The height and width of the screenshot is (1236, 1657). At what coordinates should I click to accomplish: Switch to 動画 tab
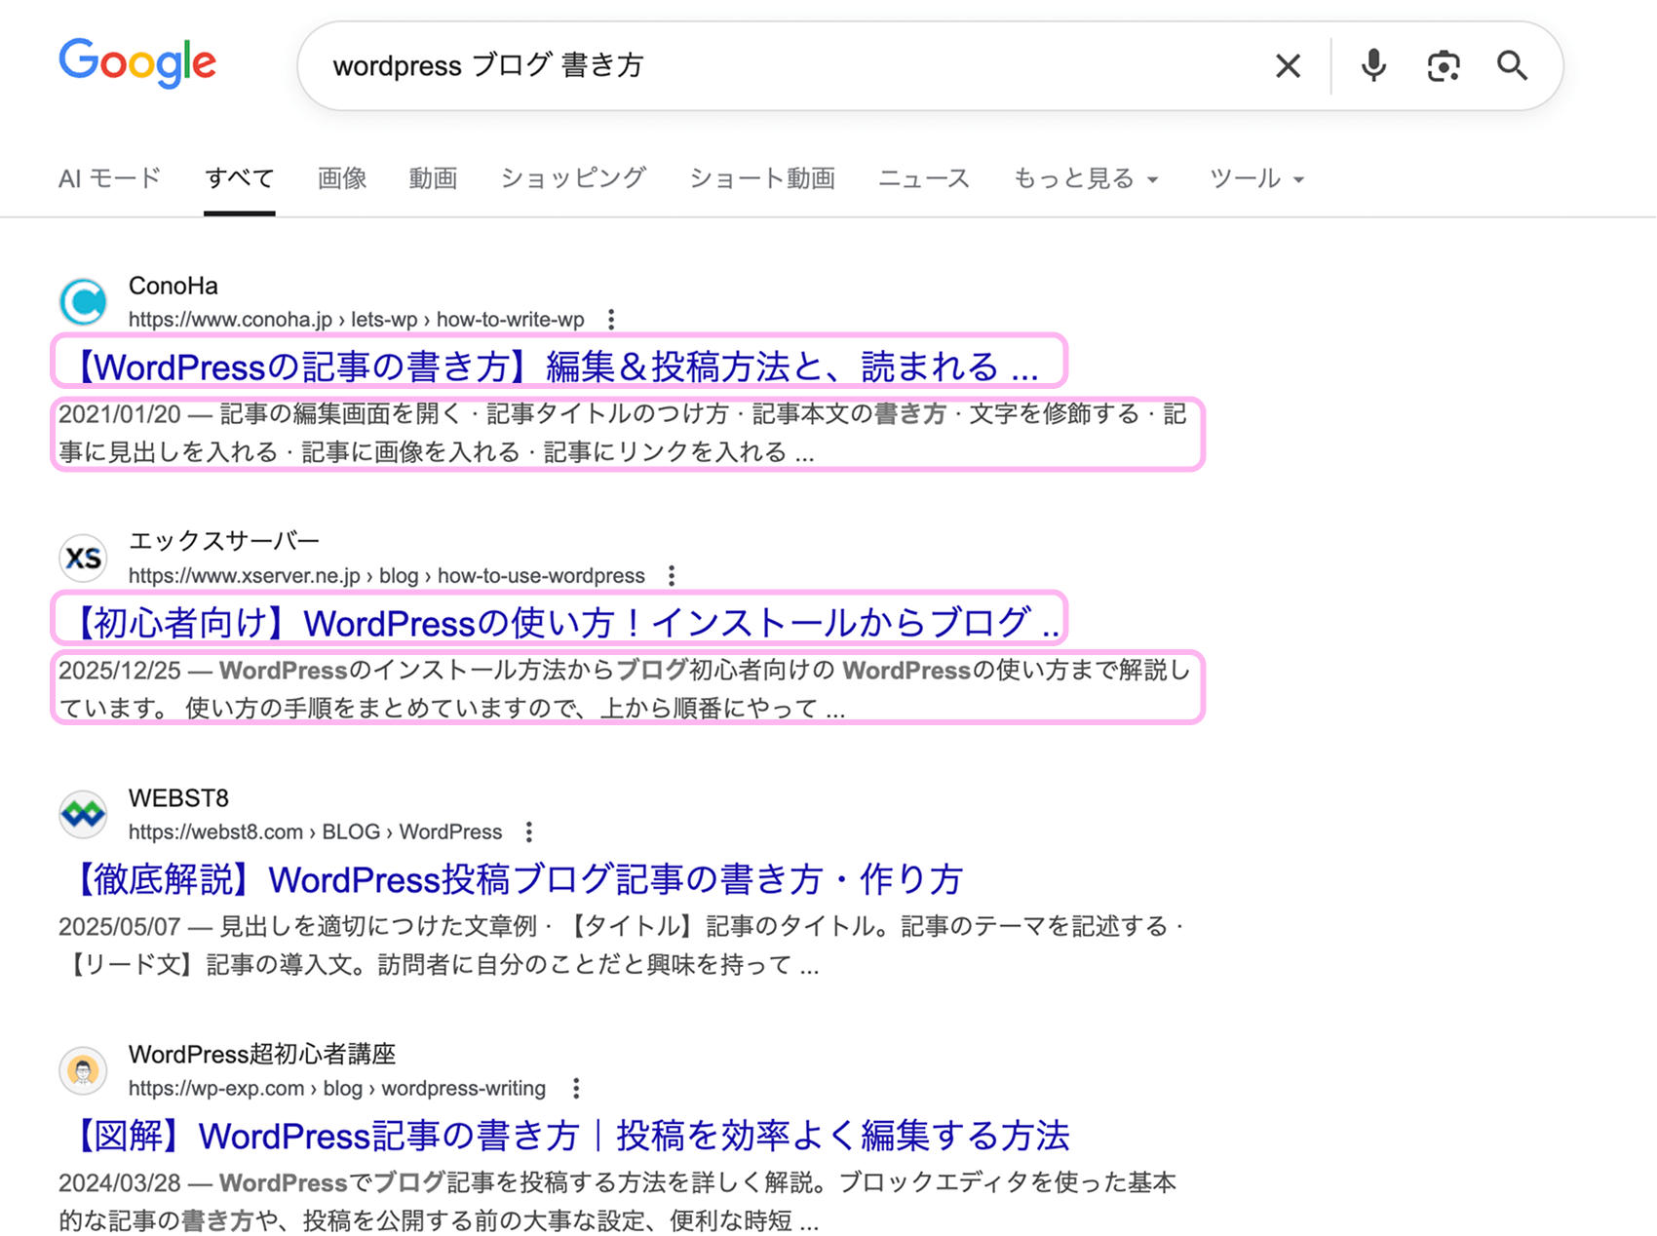(x=433, y=178)
